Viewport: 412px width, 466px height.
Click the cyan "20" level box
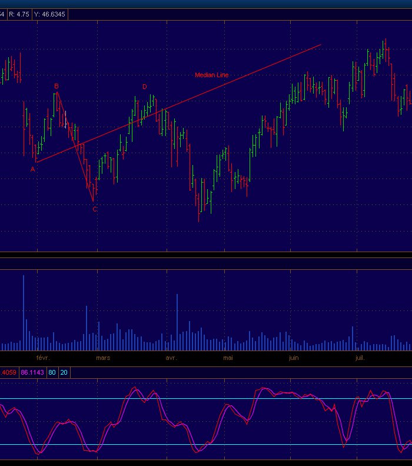[x=64, y=372]
